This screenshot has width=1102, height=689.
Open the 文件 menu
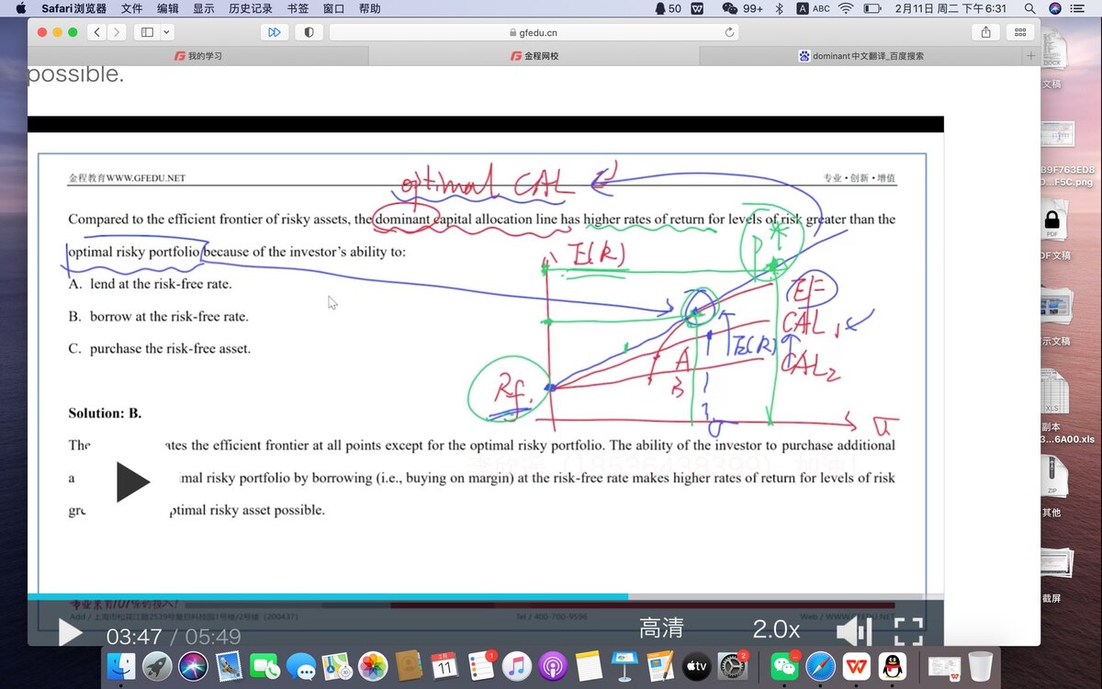coord(131,8)
